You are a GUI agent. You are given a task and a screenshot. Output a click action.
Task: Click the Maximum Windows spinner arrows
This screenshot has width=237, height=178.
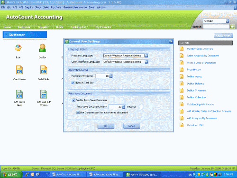coord(111,76)
